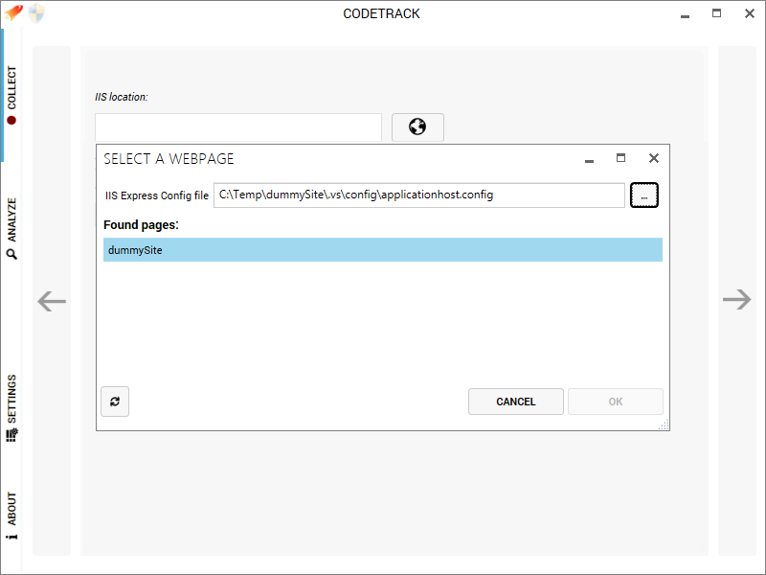This screenshot has height=575, width=766.
Task: Click the CodeTrack rocket logo
Action: (x=13, y=12)
